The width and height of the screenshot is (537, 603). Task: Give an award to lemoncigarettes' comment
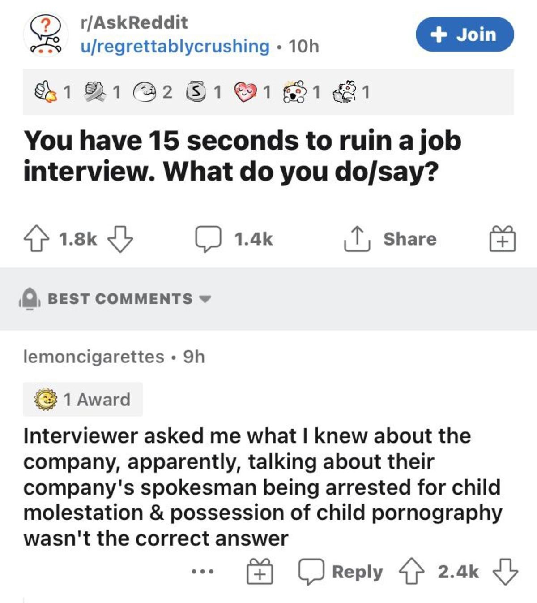[260, 572]
